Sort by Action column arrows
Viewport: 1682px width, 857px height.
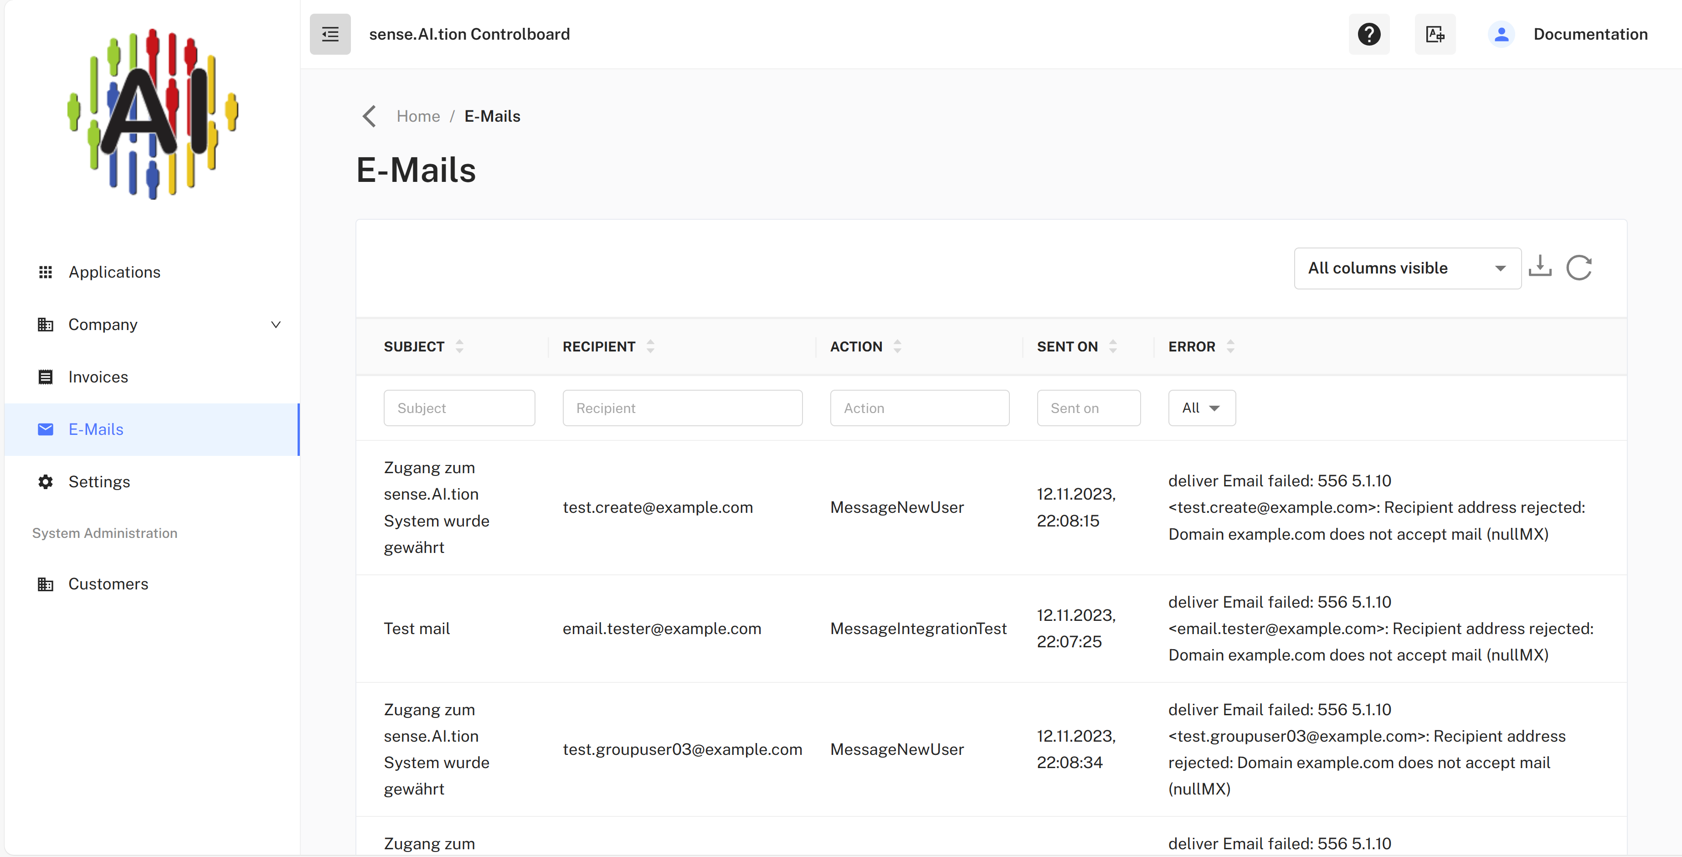click(897, 346)
